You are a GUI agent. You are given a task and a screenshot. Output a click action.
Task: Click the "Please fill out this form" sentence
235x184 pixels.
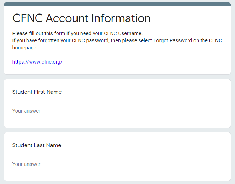39,33
